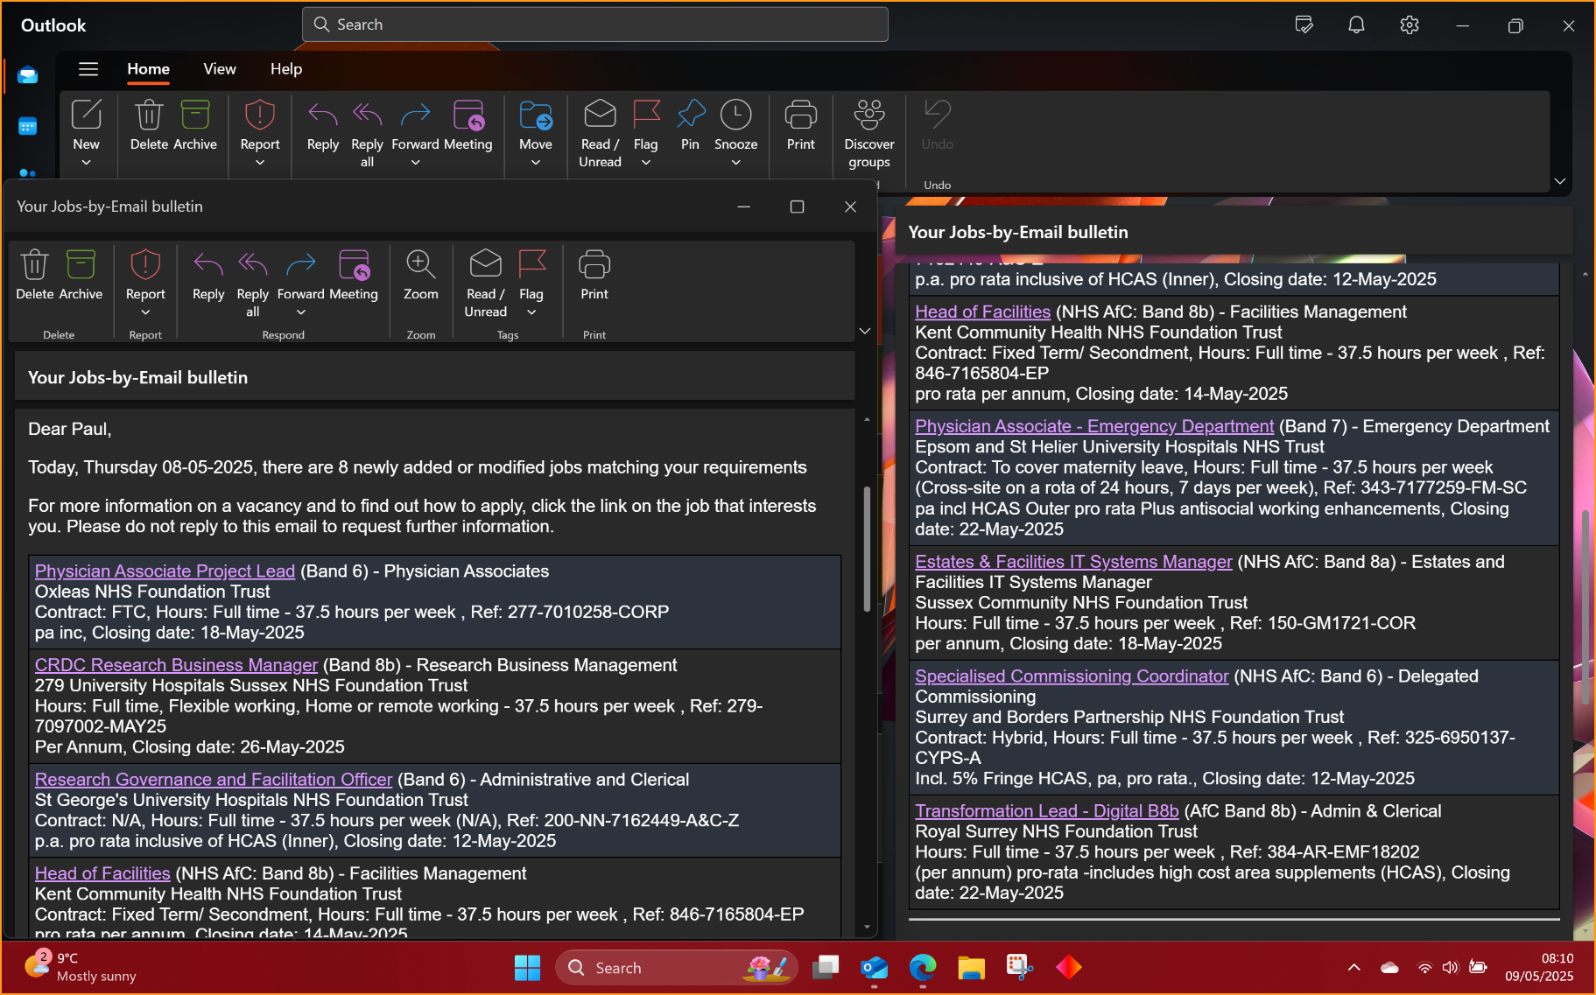The height and width of the screenshot is (995, 1596).
Task: Expand Report dropdown in main ribbon
Action: (x=260, y=163)
